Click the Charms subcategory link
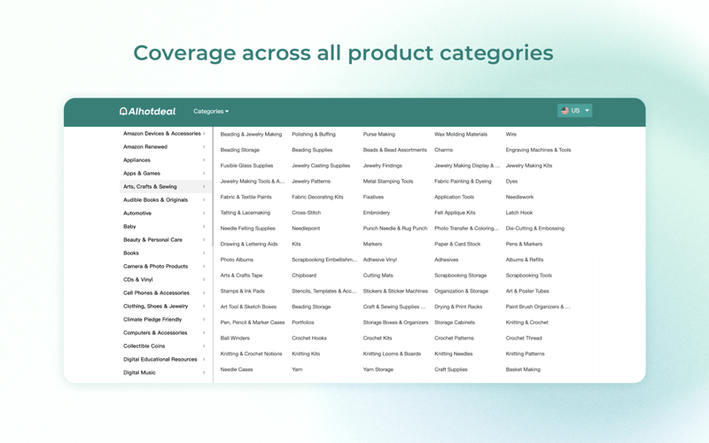The height and width of the screenshot is (443, 709). pyautogui.click(x=443, y=150)
